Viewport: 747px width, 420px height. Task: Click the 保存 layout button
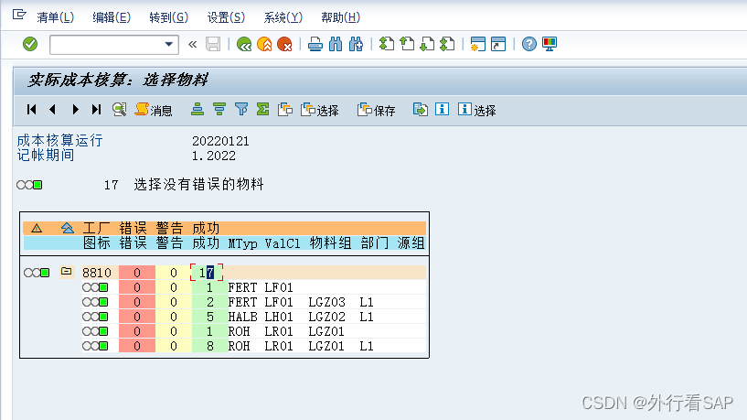click(x=377, y=110)
